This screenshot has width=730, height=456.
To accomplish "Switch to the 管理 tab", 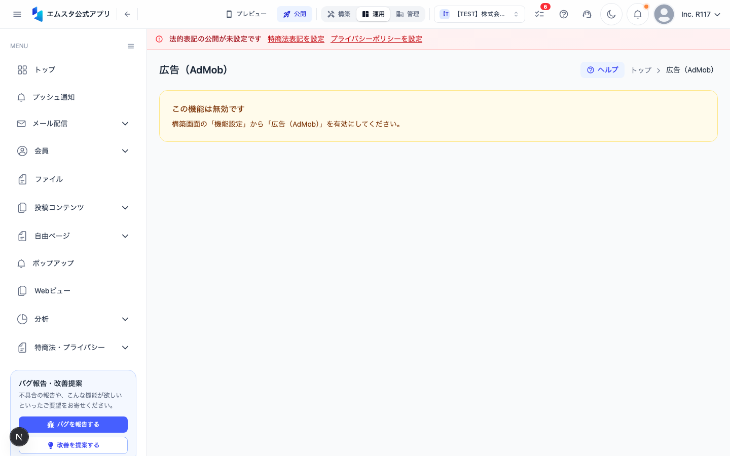I will tap(408, 14).
